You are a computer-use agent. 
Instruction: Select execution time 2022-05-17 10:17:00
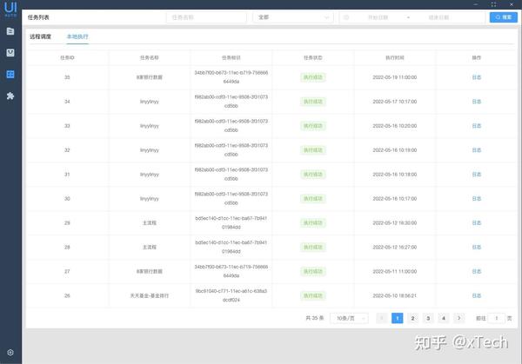pyautogui.click(x=395, y=102)
